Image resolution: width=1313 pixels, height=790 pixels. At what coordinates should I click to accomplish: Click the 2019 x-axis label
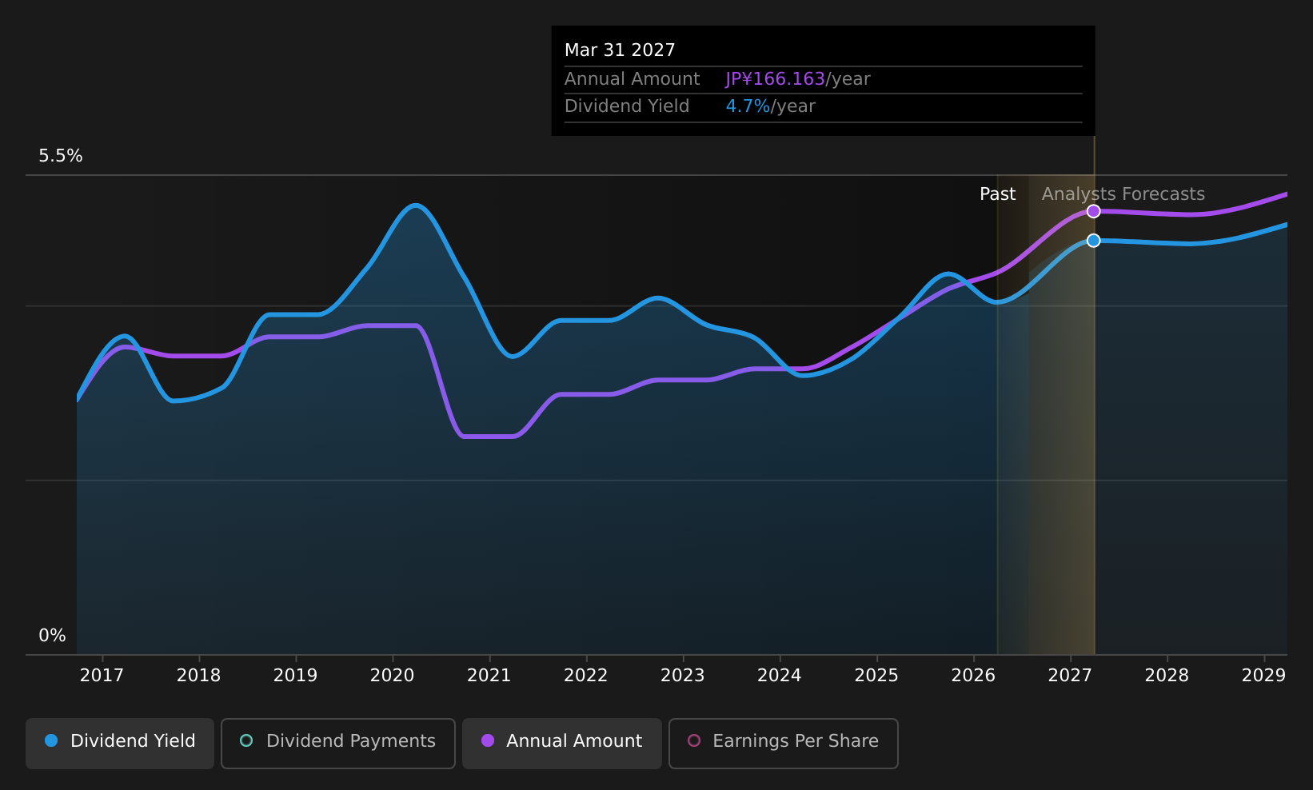[x=295, y=676]
